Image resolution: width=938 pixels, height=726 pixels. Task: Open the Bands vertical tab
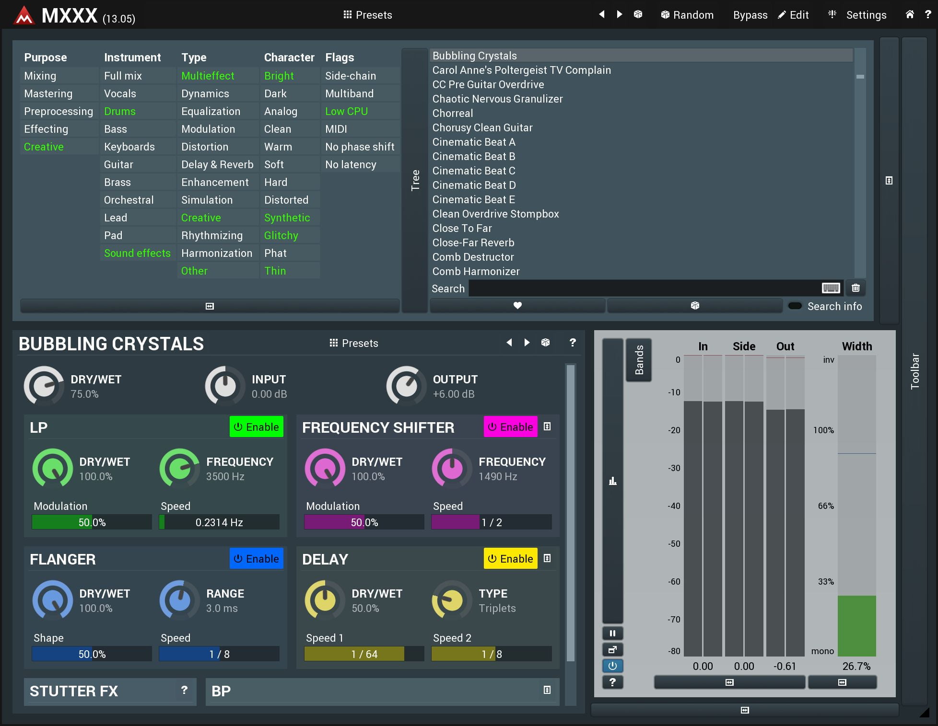click(x=639, y=360)
